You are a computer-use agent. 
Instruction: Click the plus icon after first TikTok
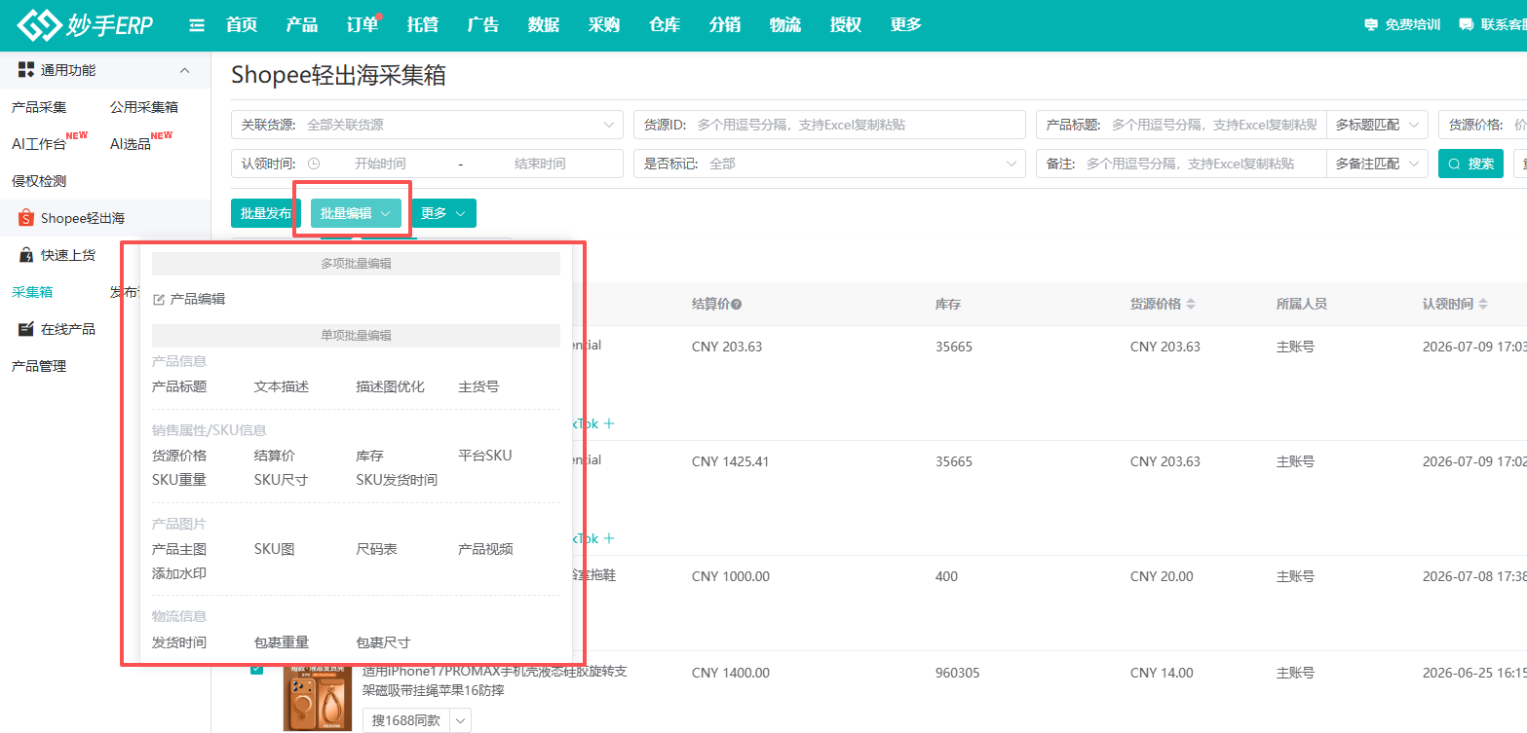coord(609,423)
